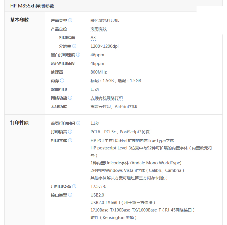Image resolution: width=227 pixels, height=225 pixels.
Task: Click the memory value 标配：1.5GB
Action: pyautogui.click(x=102, y=81)
